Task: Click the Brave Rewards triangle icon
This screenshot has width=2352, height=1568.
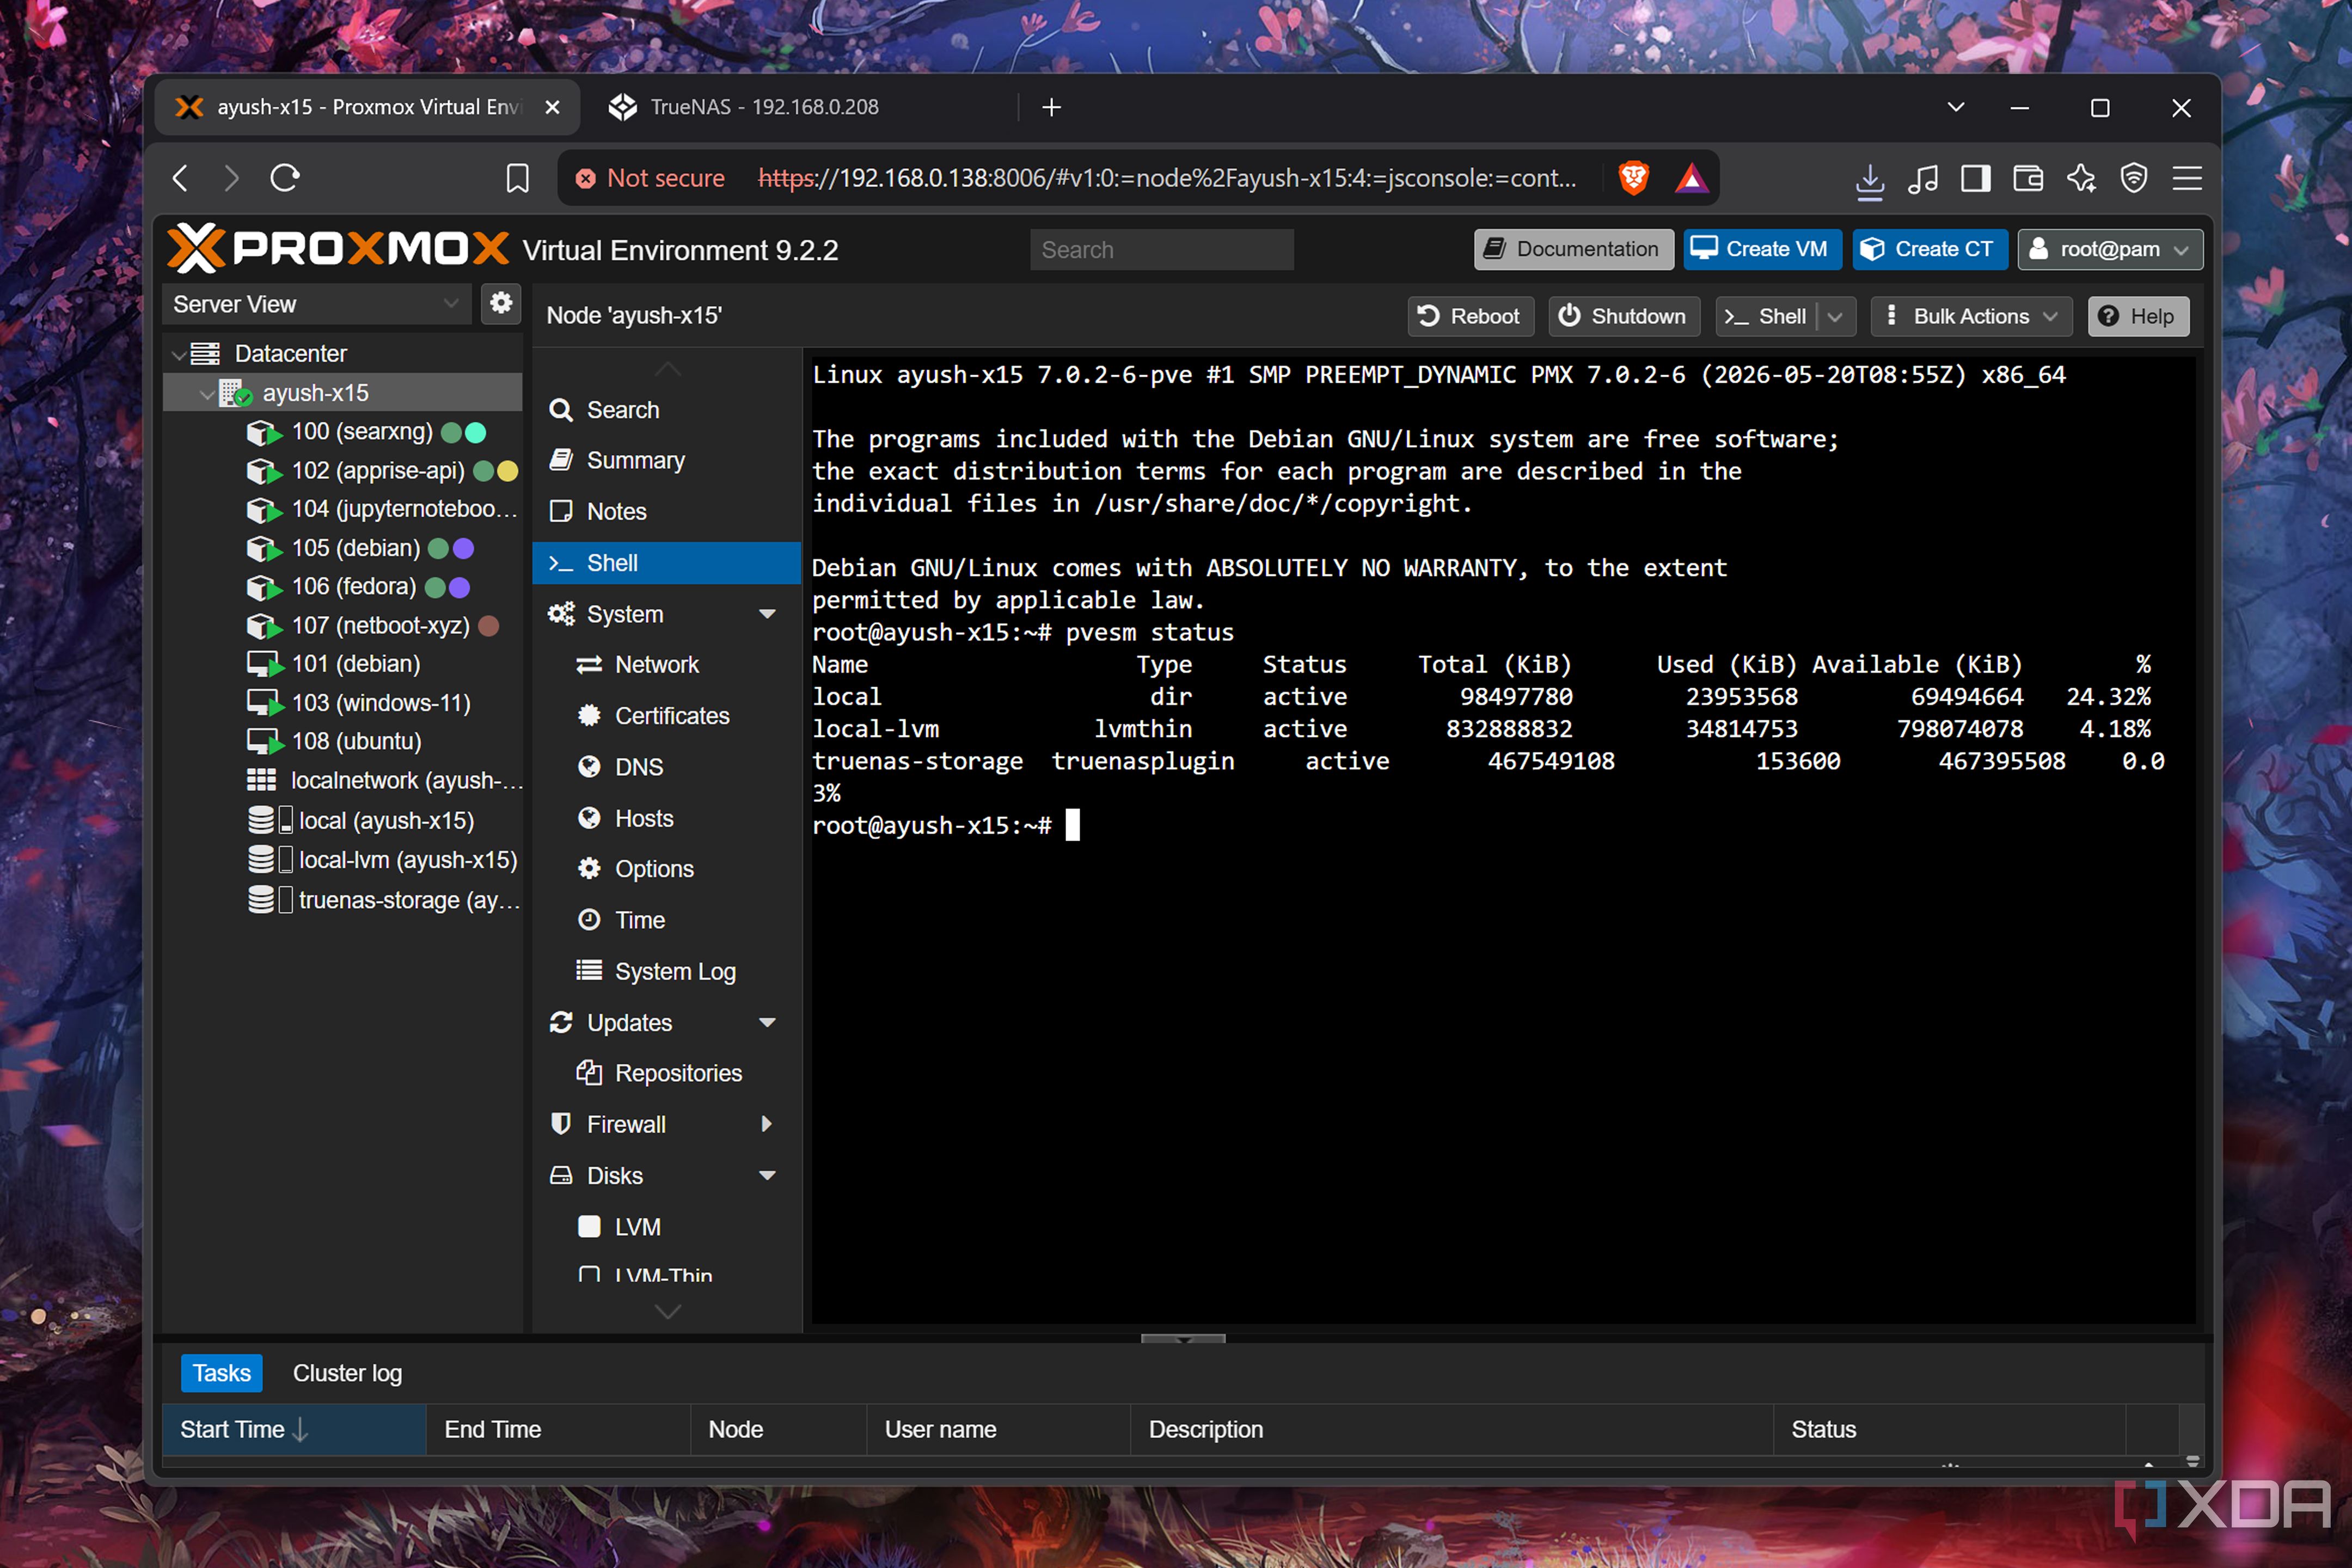Action: click(x=1691, y=178)
